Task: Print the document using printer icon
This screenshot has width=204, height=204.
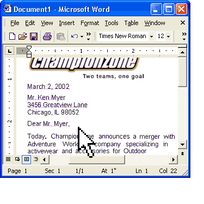Action: (x=47, y=36)
